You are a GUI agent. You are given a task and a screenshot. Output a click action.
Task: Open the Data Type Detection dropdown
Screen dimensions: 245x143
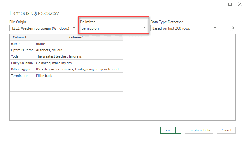(184, 28)
